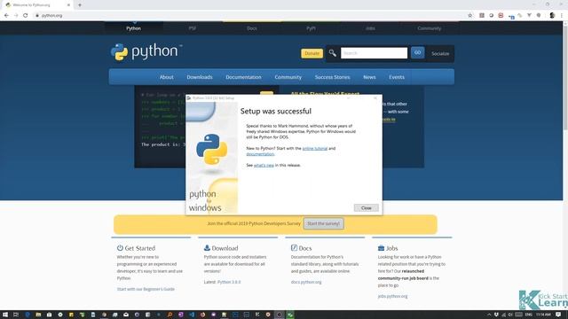This screenshot has height=319, width=568.
Task: Click the browser Back arrow
Action: [6, 16]
